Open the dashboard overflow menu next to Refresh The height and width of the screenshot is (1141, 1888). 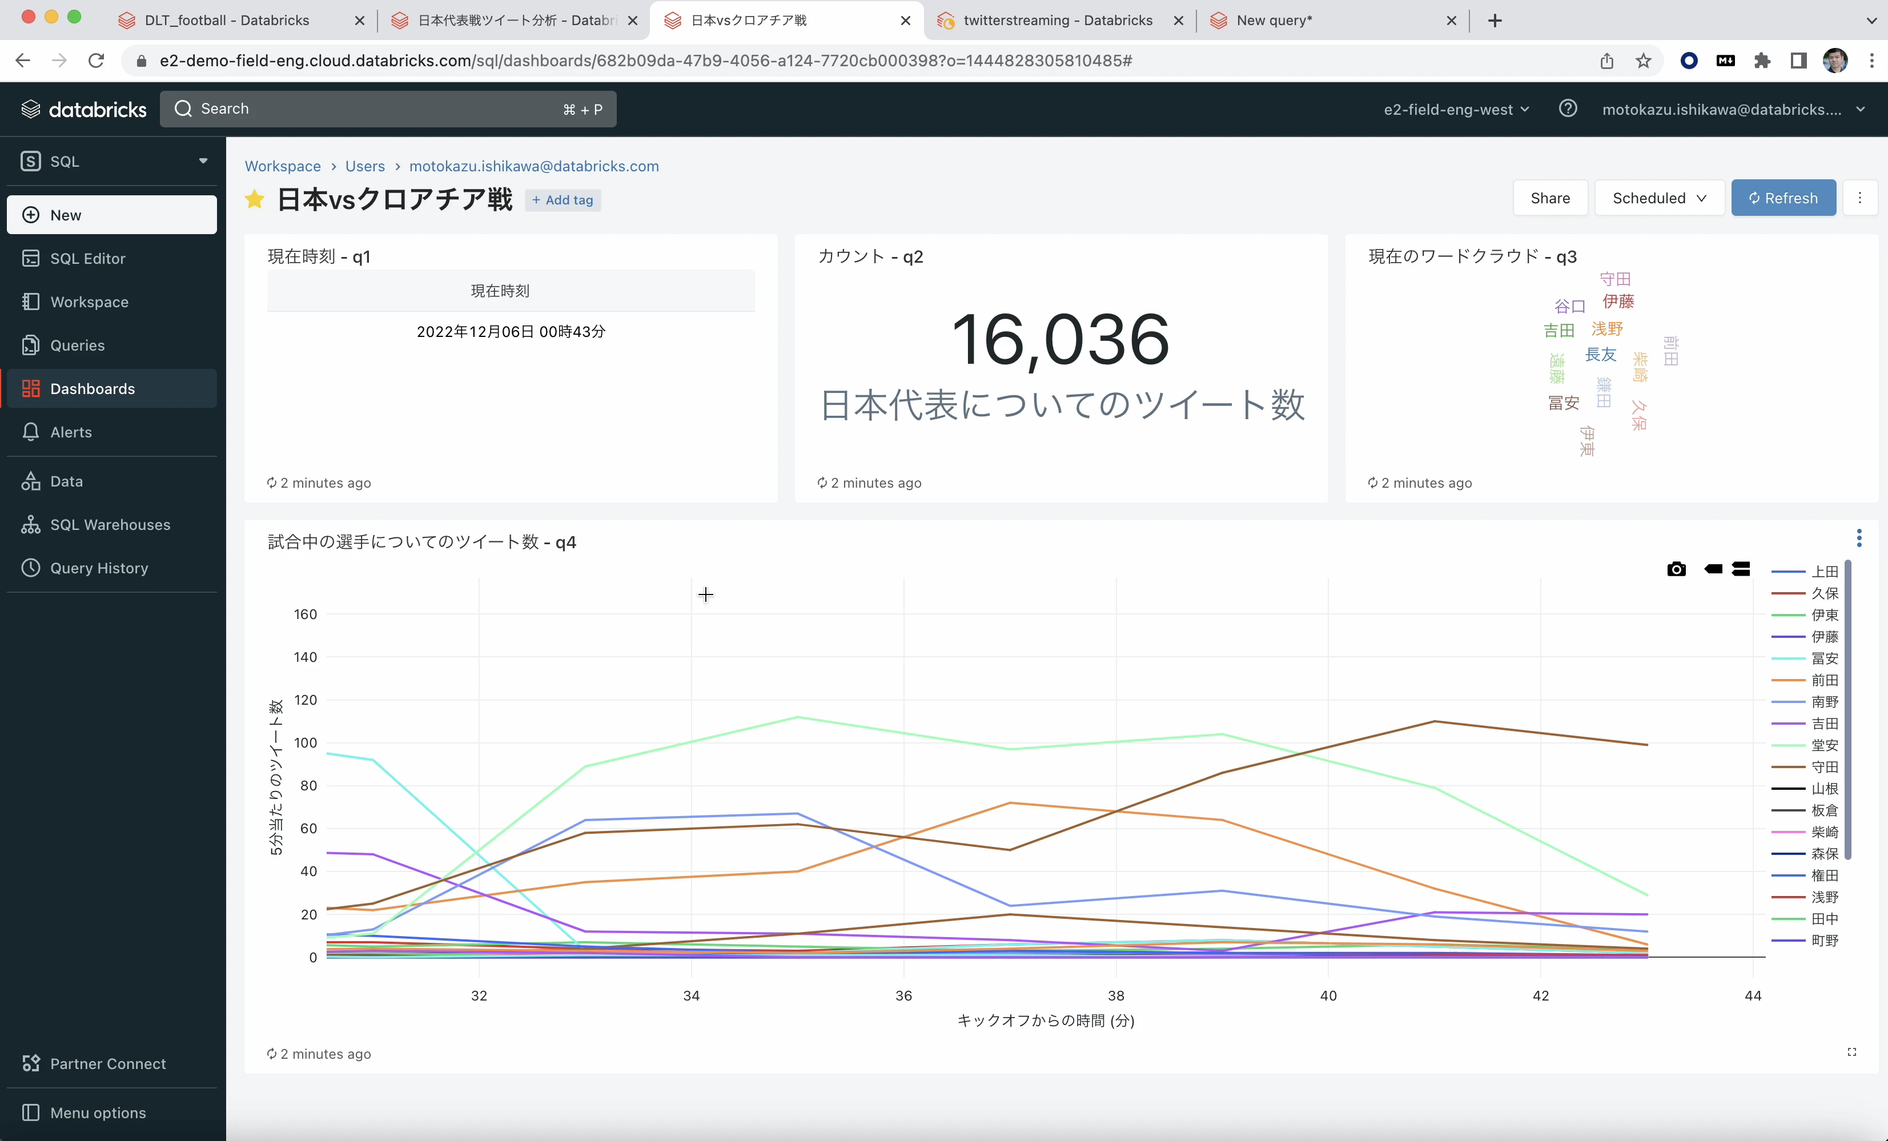coord(1861,198)
